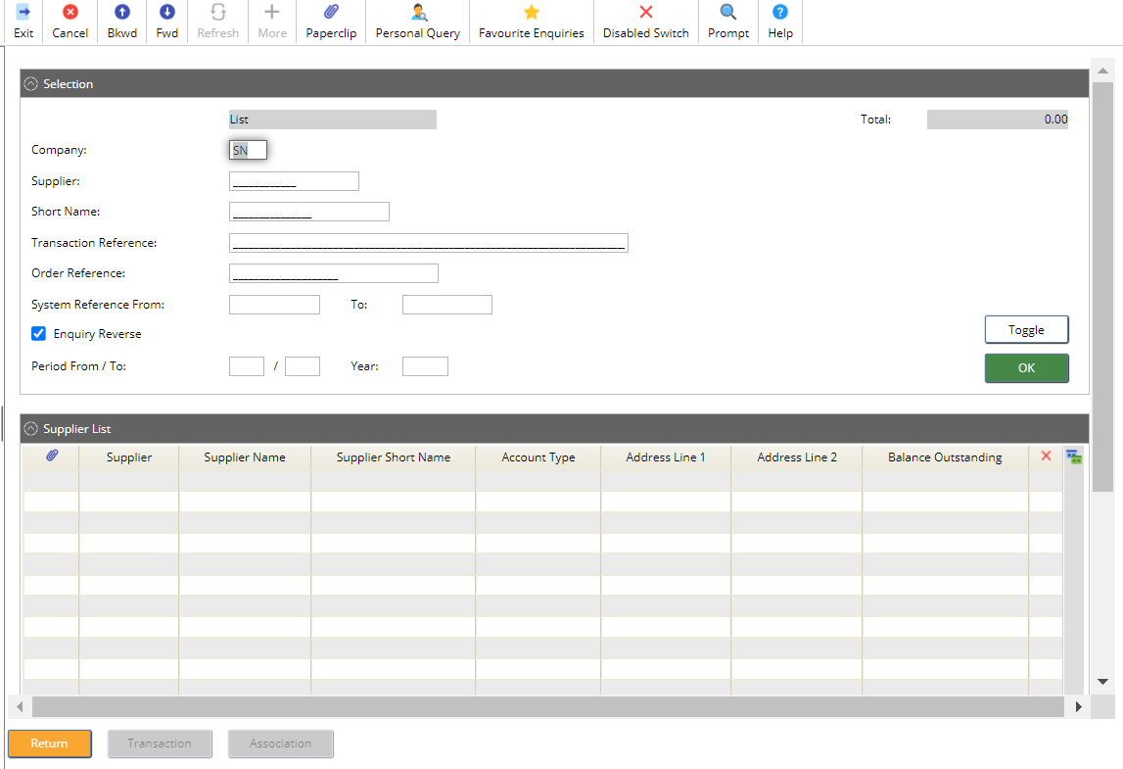Click the Association button
This screenshot has width=1123, height=769.
pos(281,744)
